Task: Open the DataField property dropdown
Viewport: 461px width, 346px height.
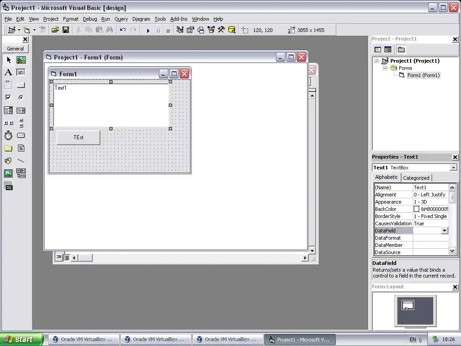Action: click(x=444, y=231)
